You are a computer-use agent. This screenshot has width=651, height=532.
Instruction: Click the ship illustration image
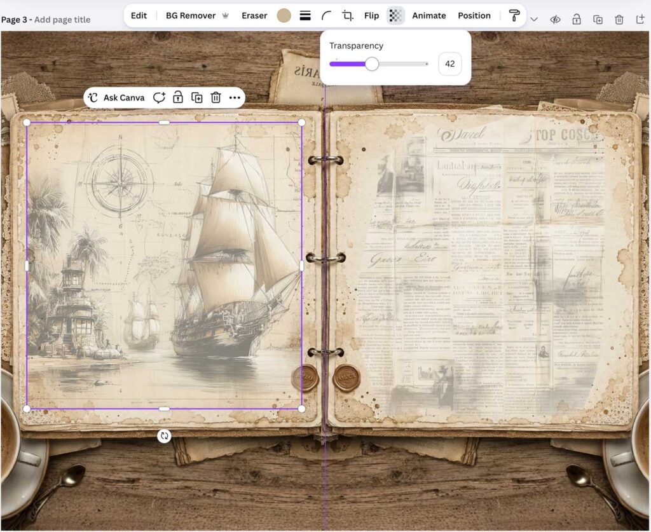pos(165,266)
